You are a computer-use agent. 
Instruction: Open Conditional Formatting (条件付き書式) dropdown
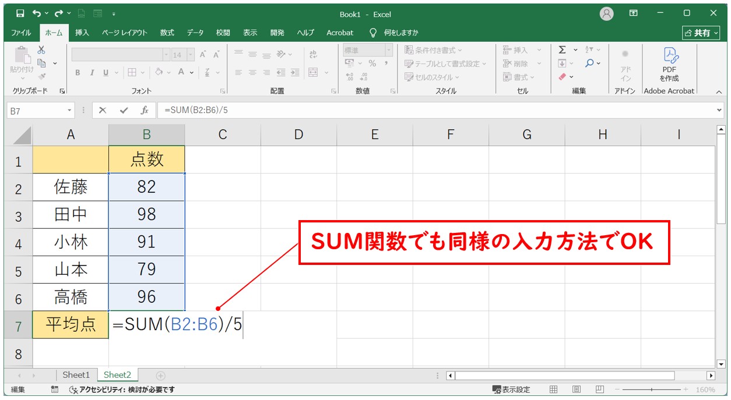[434, 50]
